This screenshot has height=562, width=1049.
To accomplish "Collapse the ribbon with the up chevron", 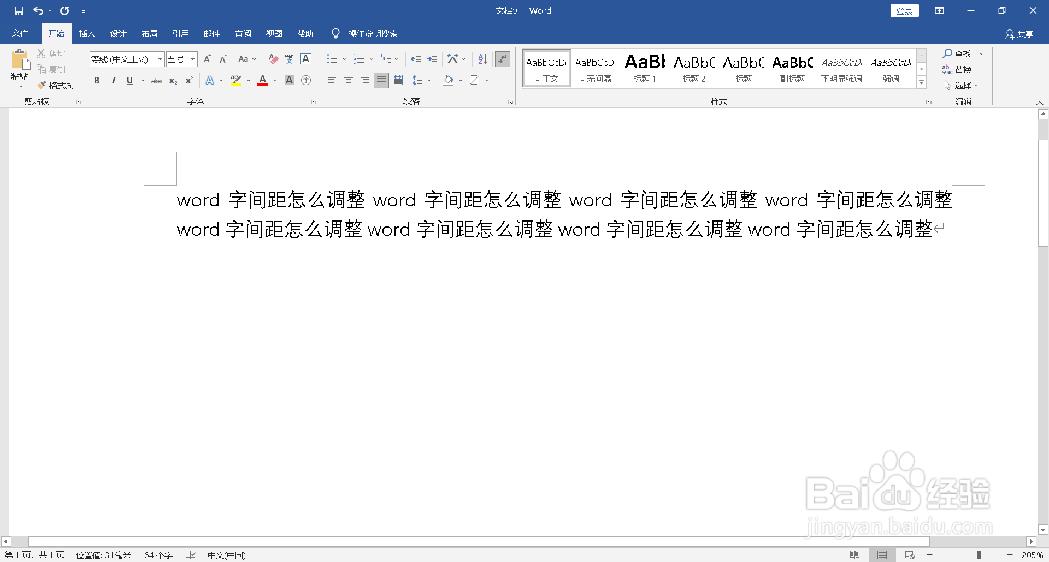I will pos(1040,103).
